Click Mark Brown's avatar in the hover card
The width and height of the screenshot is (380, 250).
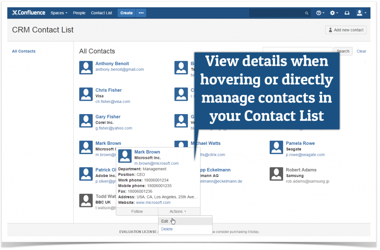[x=125, y=156]
